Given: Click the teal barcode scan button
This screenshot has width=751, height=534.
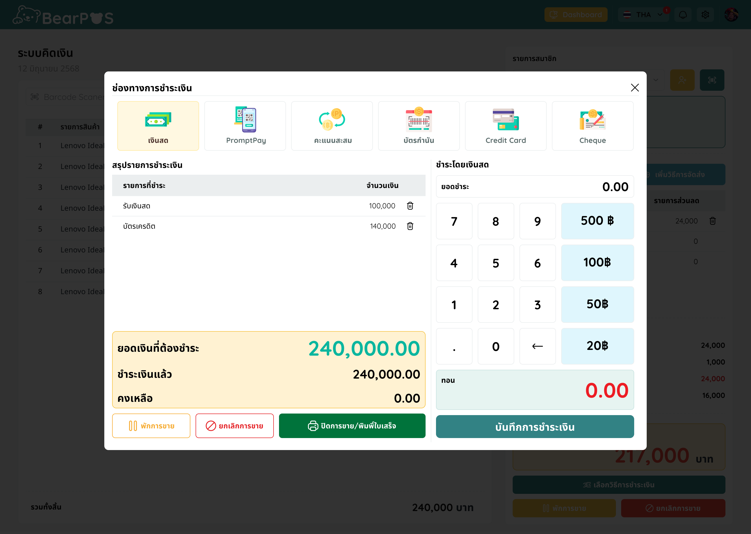Looking at the screenshot, I should click(712, 80).
